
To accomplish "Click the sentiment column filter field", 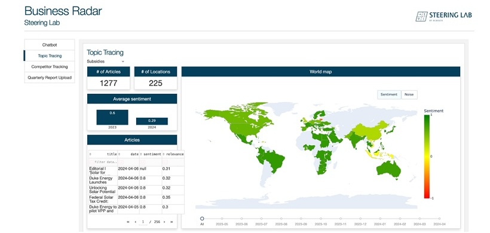I will coord(151,162).
